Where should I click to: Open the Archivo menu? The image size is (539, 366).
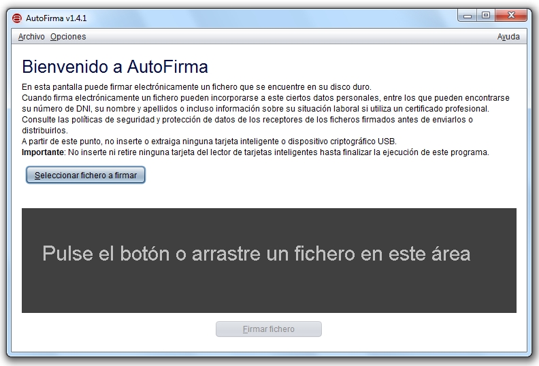(x=31, y=37)
